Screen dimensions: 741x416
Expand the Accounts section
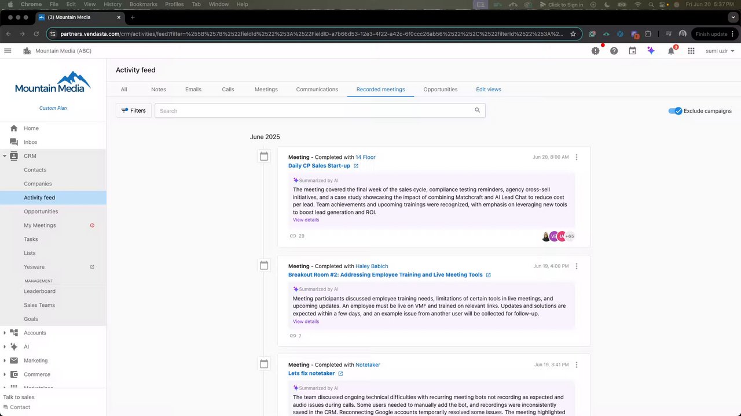5,333
